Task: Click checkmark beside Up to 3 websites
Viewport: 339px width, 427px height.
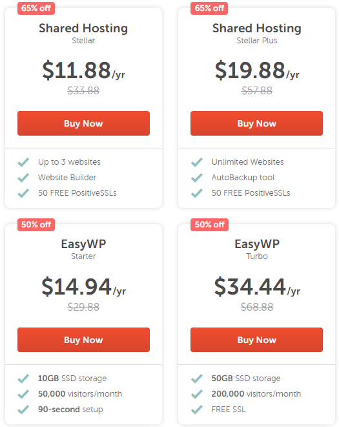Action: point(23,162)
